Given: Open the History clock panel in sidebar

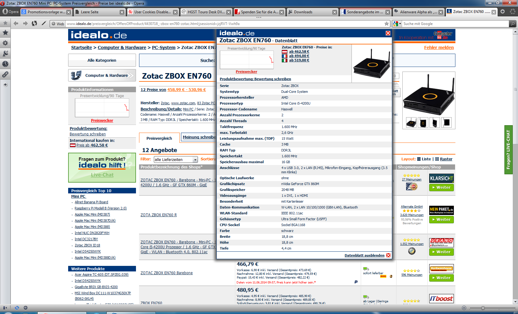Looking at the screenshot, I should click(x=5, y=64).
